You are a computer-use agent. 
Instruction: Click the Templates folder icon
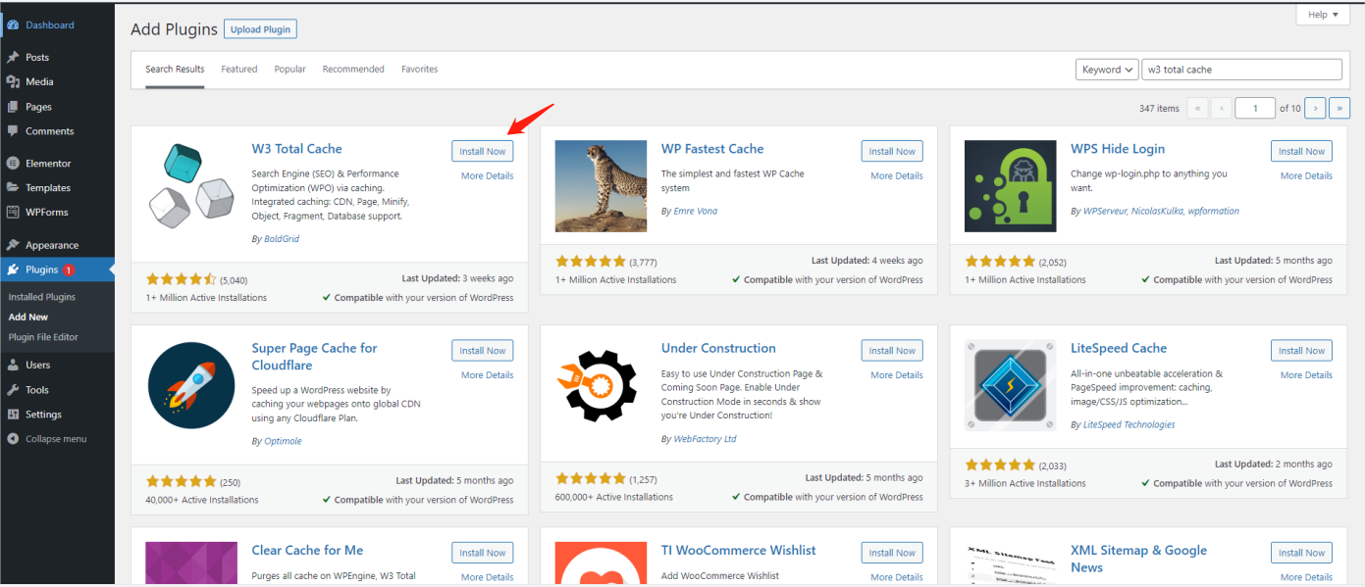13,187
